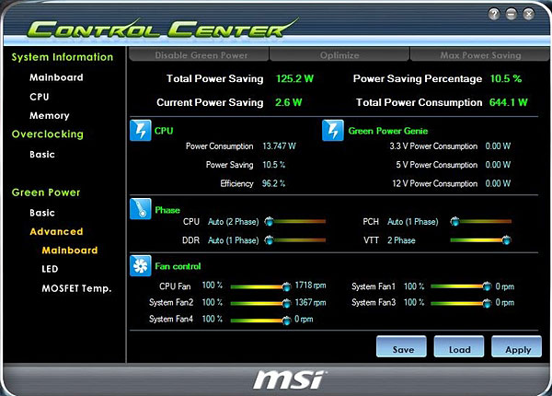
Task: Close the Control Center window
Action: coord(528,14)
